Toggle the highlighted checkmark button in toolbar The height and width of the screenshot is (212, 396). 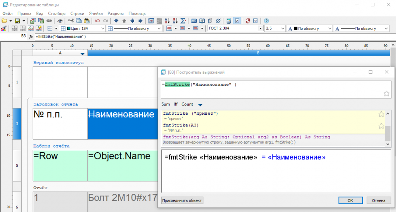[x=237, y=21]
